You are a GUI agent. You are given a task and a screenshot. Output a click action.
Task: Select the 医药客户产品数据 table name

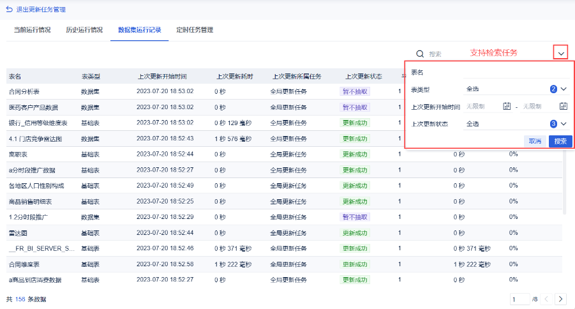click(x=33, y=107)
